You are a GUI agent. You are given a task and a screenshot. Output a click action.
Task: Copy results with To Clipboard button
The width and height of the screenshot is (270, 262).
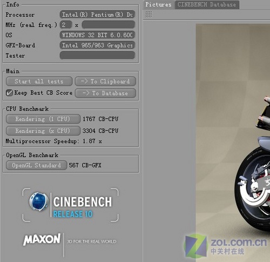105,81
